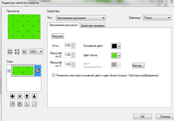This screenshot has height=121, width=174.
Task: Click the 1:1 actual size preview icon
Action: click(24, 52)
